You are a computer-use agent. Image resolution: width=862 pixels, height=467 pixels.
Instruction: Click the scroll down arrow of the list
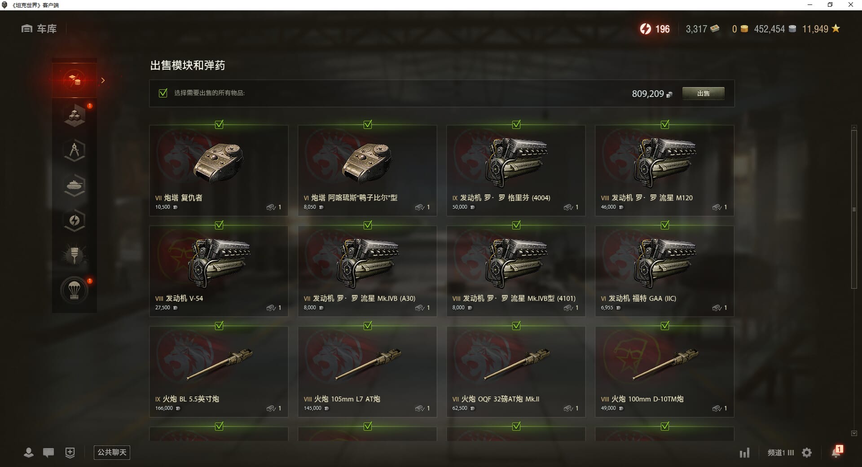point(854,433)
